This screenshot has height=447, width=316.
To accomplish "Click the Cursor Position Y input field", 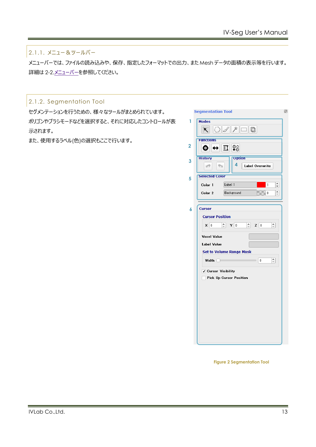I will [240, 225].
